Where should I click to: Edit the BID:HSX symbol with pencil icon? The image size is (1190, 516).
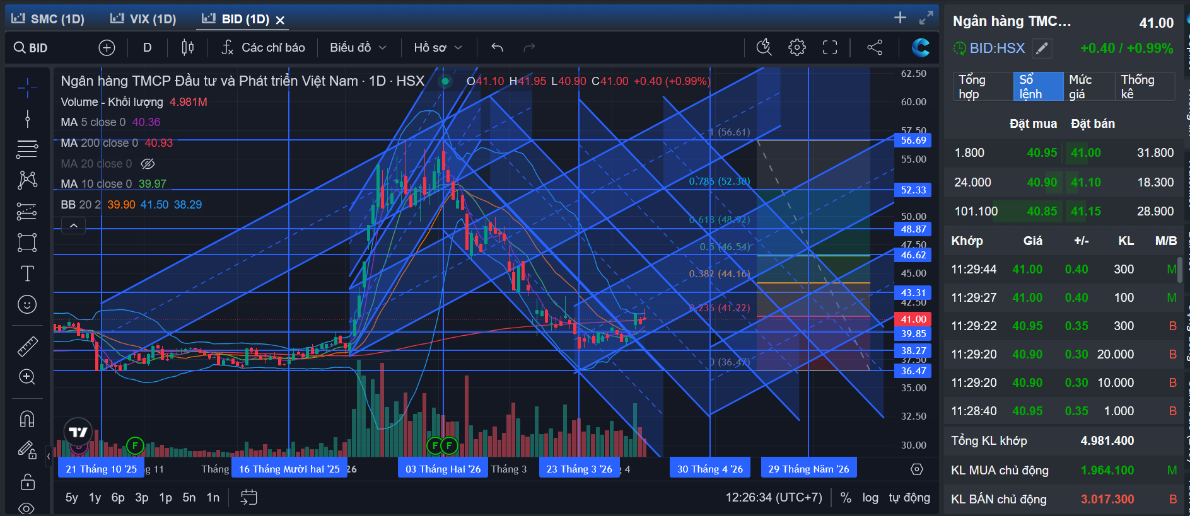(1042, 48)
